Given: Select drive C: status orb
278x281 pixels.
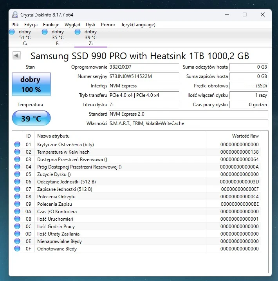Looking at the screenshot, I should coord(12,32).
